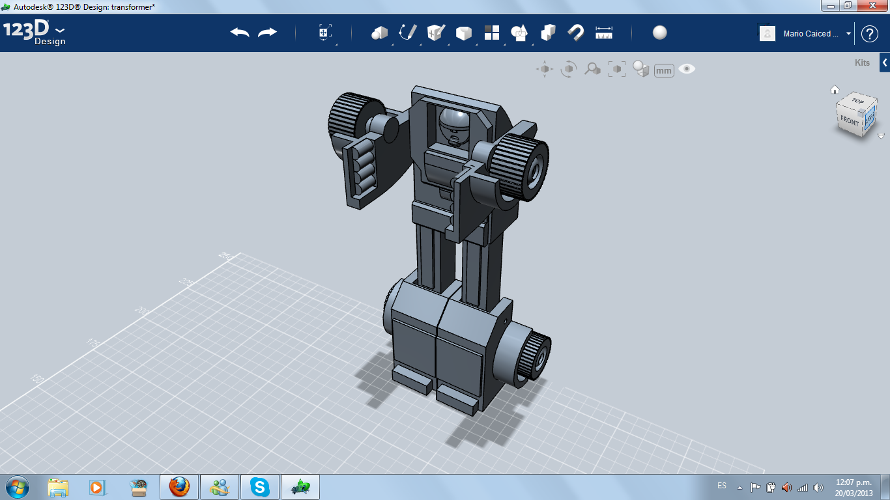Open the Sketch tools menu
The width and height of the screenshot is (890, 500).
[x=408, y=33]
